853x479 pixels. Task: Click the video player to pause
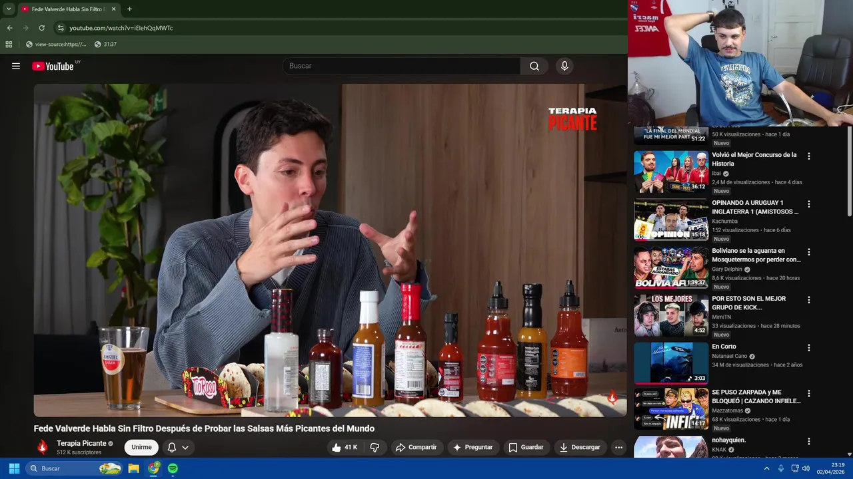[x=330, y=249]
